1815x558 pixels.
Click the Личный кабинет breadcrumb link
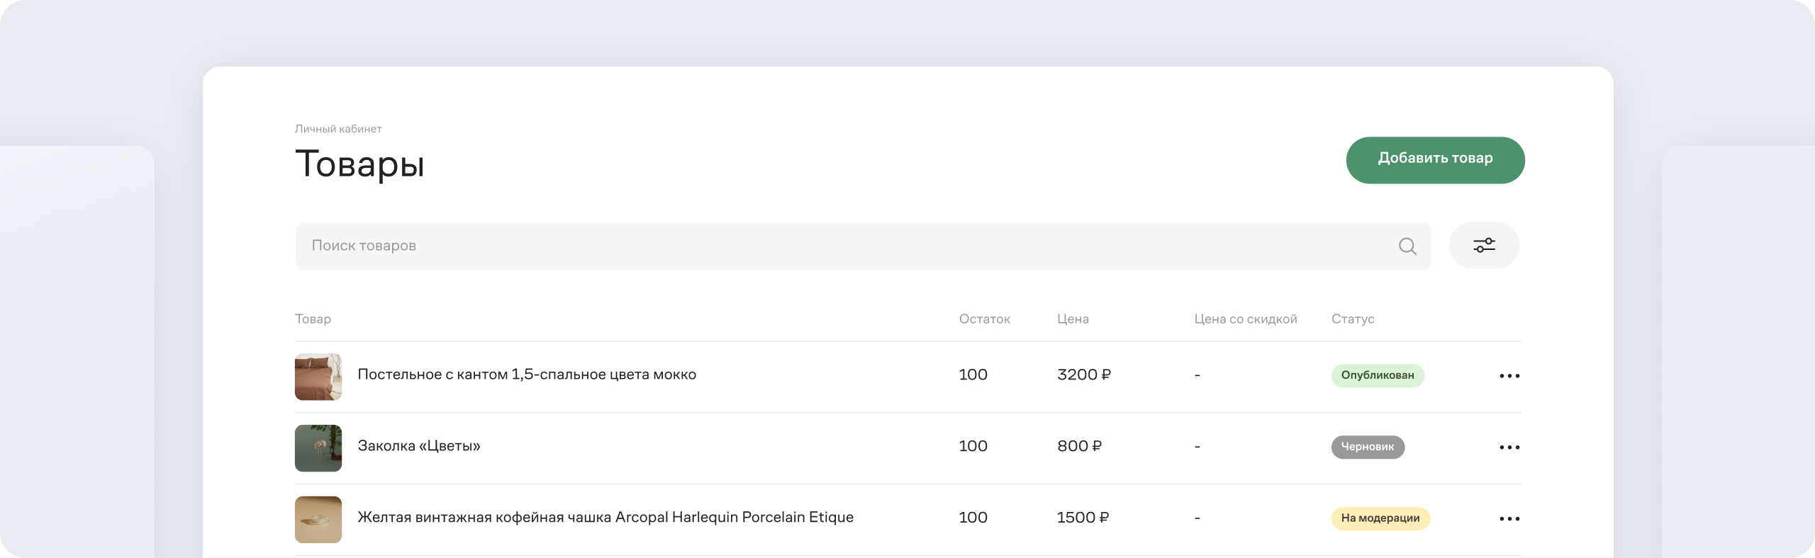338,129
